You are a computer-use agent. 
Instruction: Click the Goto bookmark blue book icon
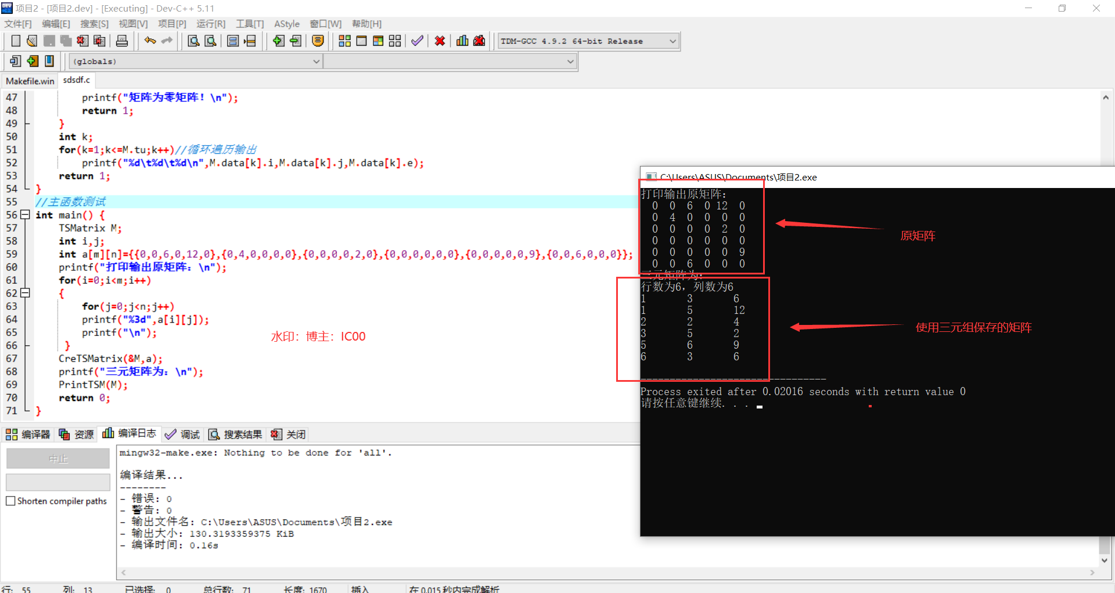pos(49,61)
